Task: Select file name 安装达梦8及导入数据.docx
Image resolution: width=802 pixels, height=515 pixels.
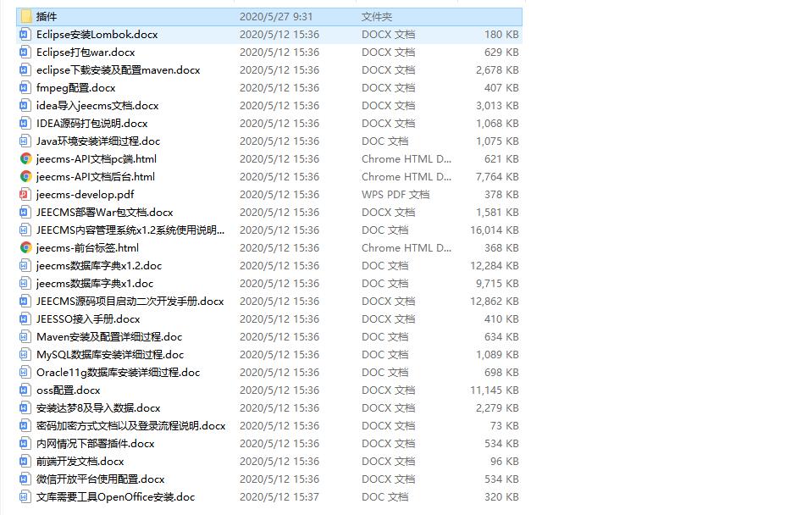Action: (x=98, y=408)
